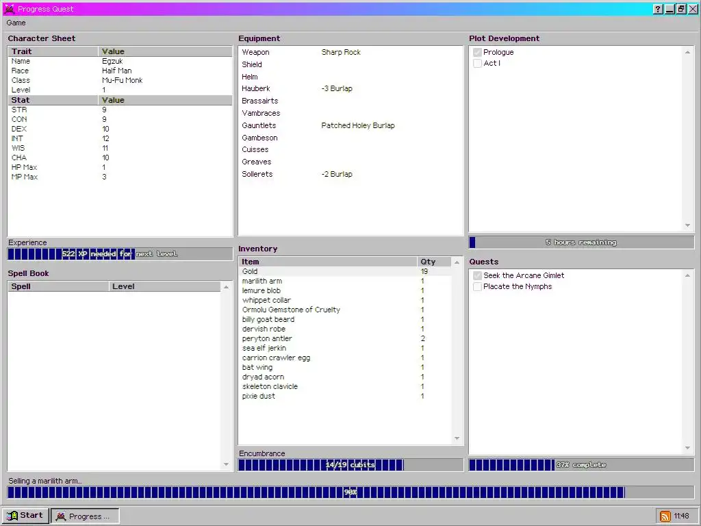Screen dimensions: 701x526
Task: Click the RSS feed tray icon
Action: [665, 516]
